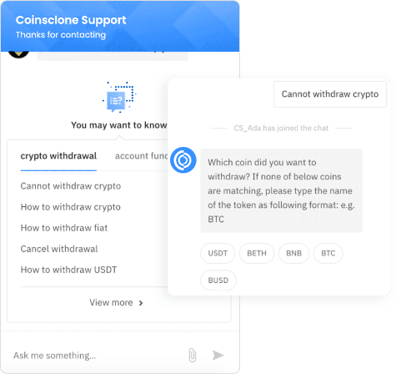This screenshot has width=396, height=374.
Task: Select the USDT coin chip
Action: [x=218, y=253]
